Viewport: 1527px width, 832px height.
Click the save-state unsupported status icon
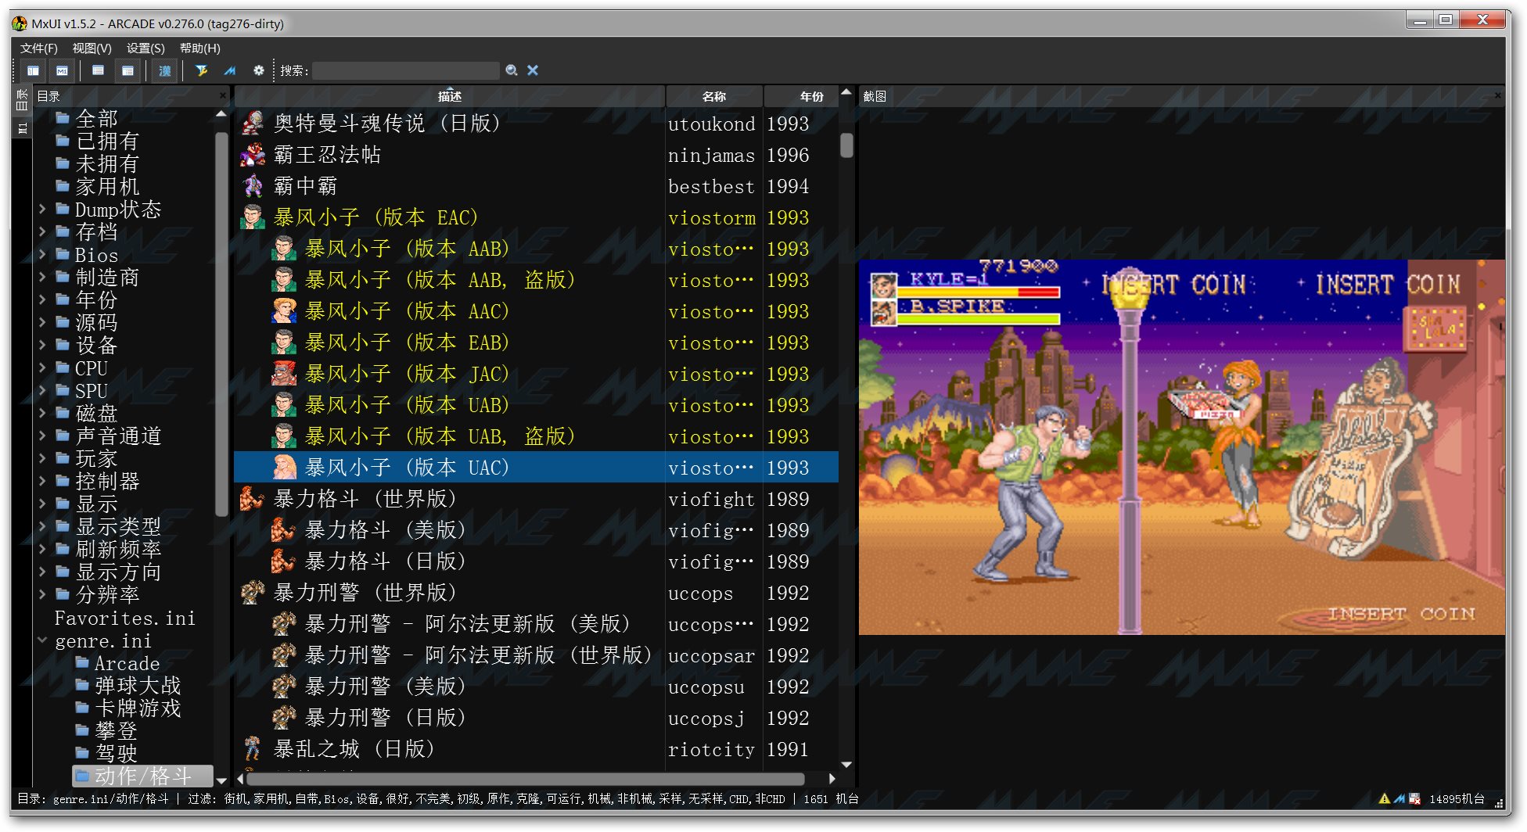1414,798
